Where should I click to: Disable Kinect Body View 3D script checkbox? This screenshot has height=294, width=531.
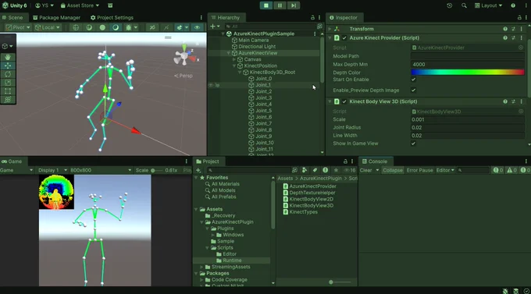tap(344, 101)
